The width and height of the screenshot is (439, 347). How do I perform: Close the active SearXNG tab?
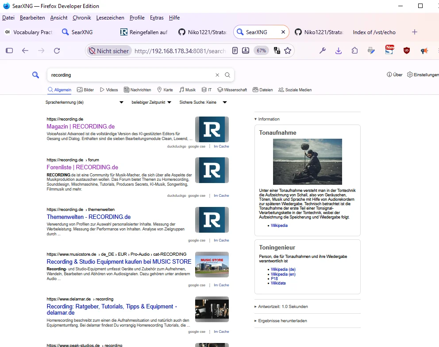tap(283, 32)
